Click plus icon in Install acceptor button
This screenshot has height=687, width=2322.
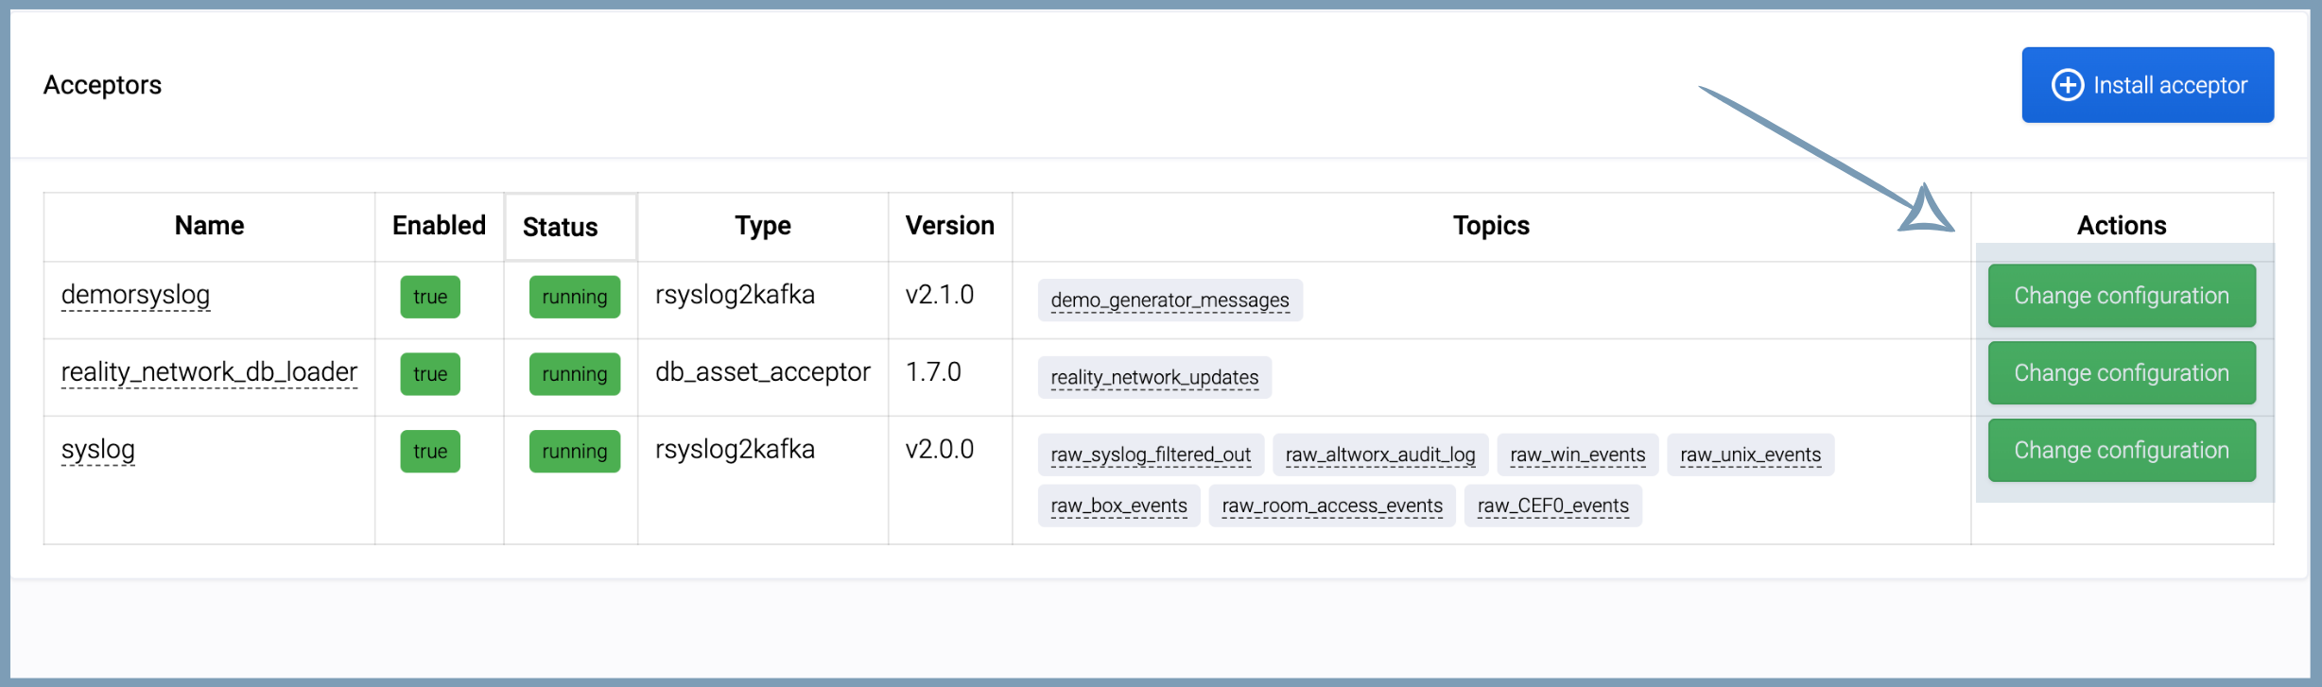point(2067,85)
